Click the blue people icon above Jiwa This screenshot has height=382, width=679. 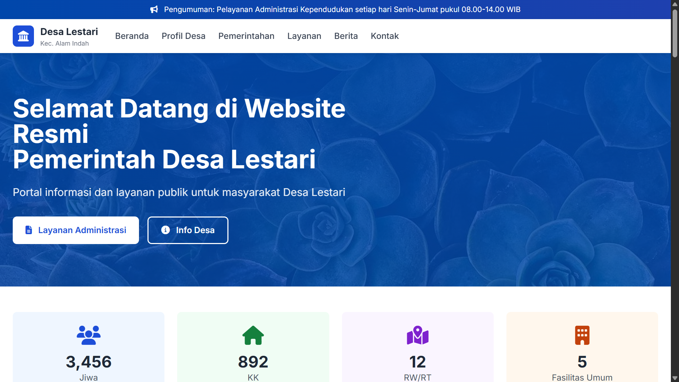[x=88, y=335]
